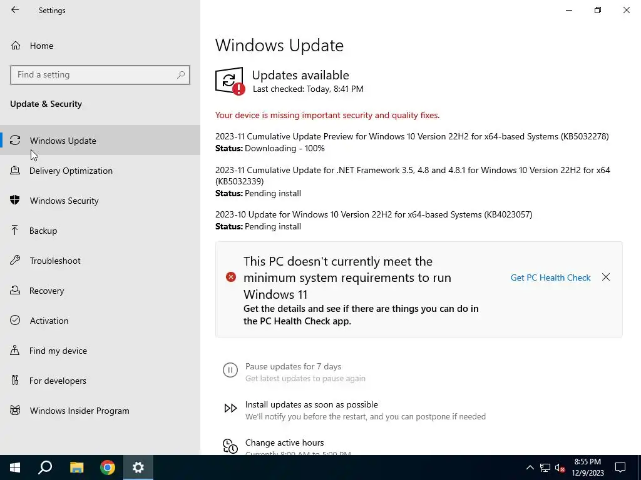This screenshot has height=480, width=641.
Task: Open the Get PC Health Check link
Action: [550, 277]
